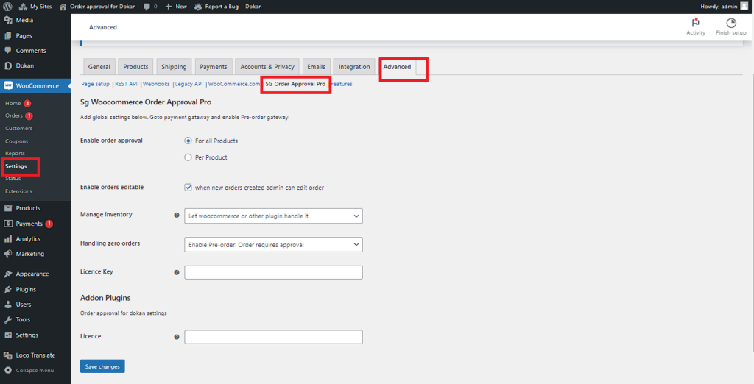Image resolution: width=754 pixels, height=384 pixels.
Task: Switch to Shipping tab
Action: (174, 67)
